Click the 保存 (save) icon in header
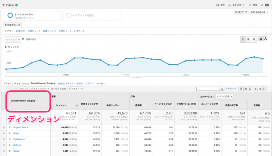 [217, 5]
